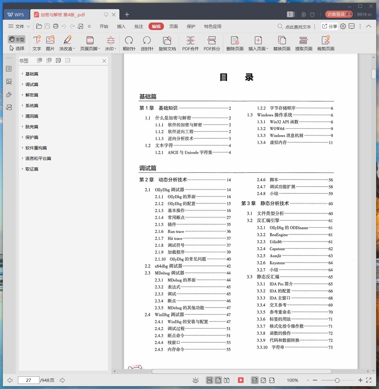Set actual size 1:1 zoom
Viewport: 379px width, 389px height.
[x=254, y=380]
